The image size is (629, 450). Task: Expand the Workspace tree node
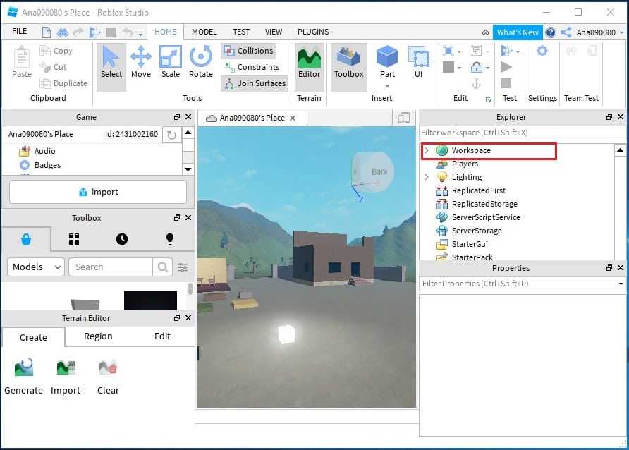click(426, 150)
